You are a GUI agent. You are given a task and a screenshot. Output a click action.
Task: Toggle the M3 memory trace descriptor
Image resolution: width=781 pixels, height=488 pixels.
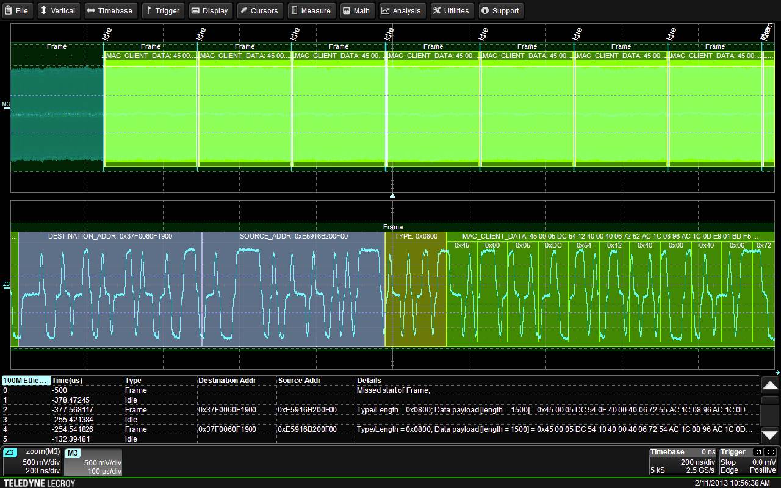[92, 461]
